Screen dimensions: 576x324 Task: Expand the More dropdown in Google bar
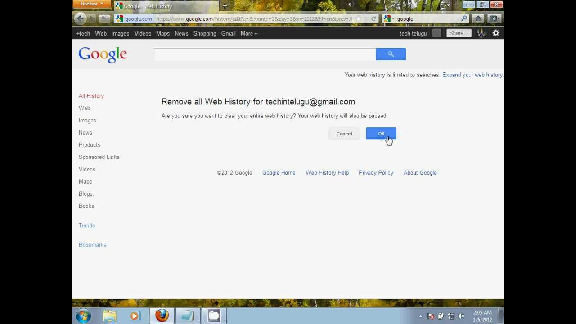pyautogui.click(x=249, y=33)
